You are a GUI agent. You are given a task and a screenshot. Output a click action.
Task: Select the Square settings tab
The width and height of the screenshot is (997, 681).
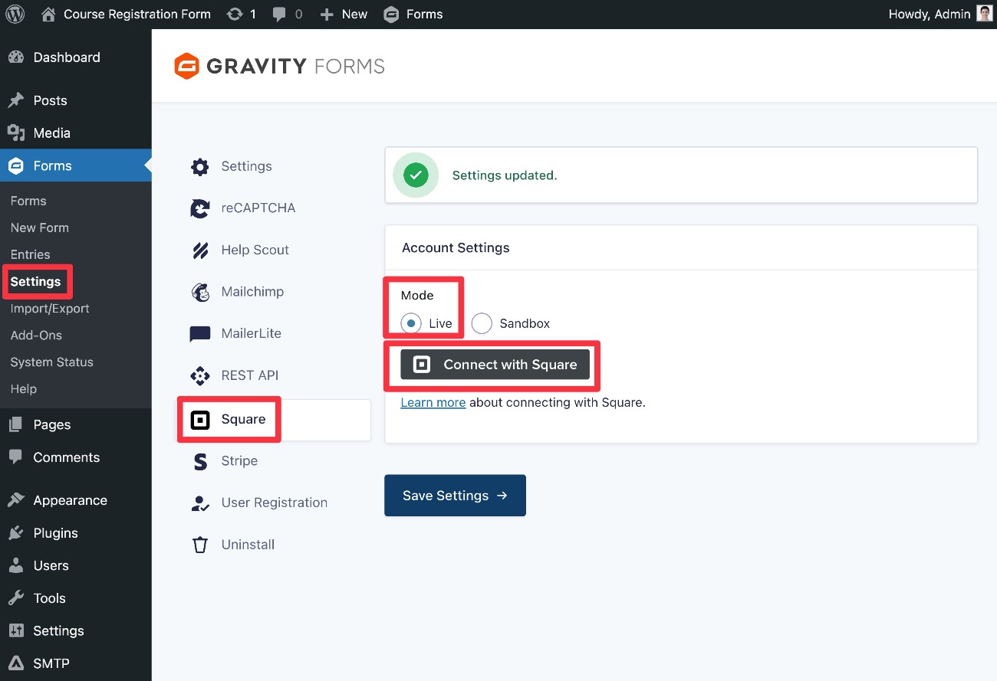[x=229, y=419]
